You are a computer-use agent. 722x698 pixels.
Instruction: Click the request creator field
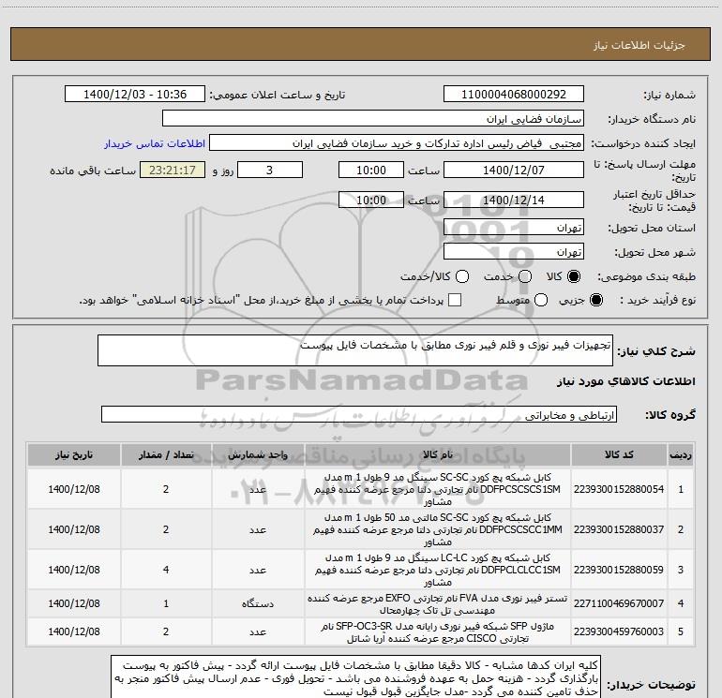click(x=397, y=143)
